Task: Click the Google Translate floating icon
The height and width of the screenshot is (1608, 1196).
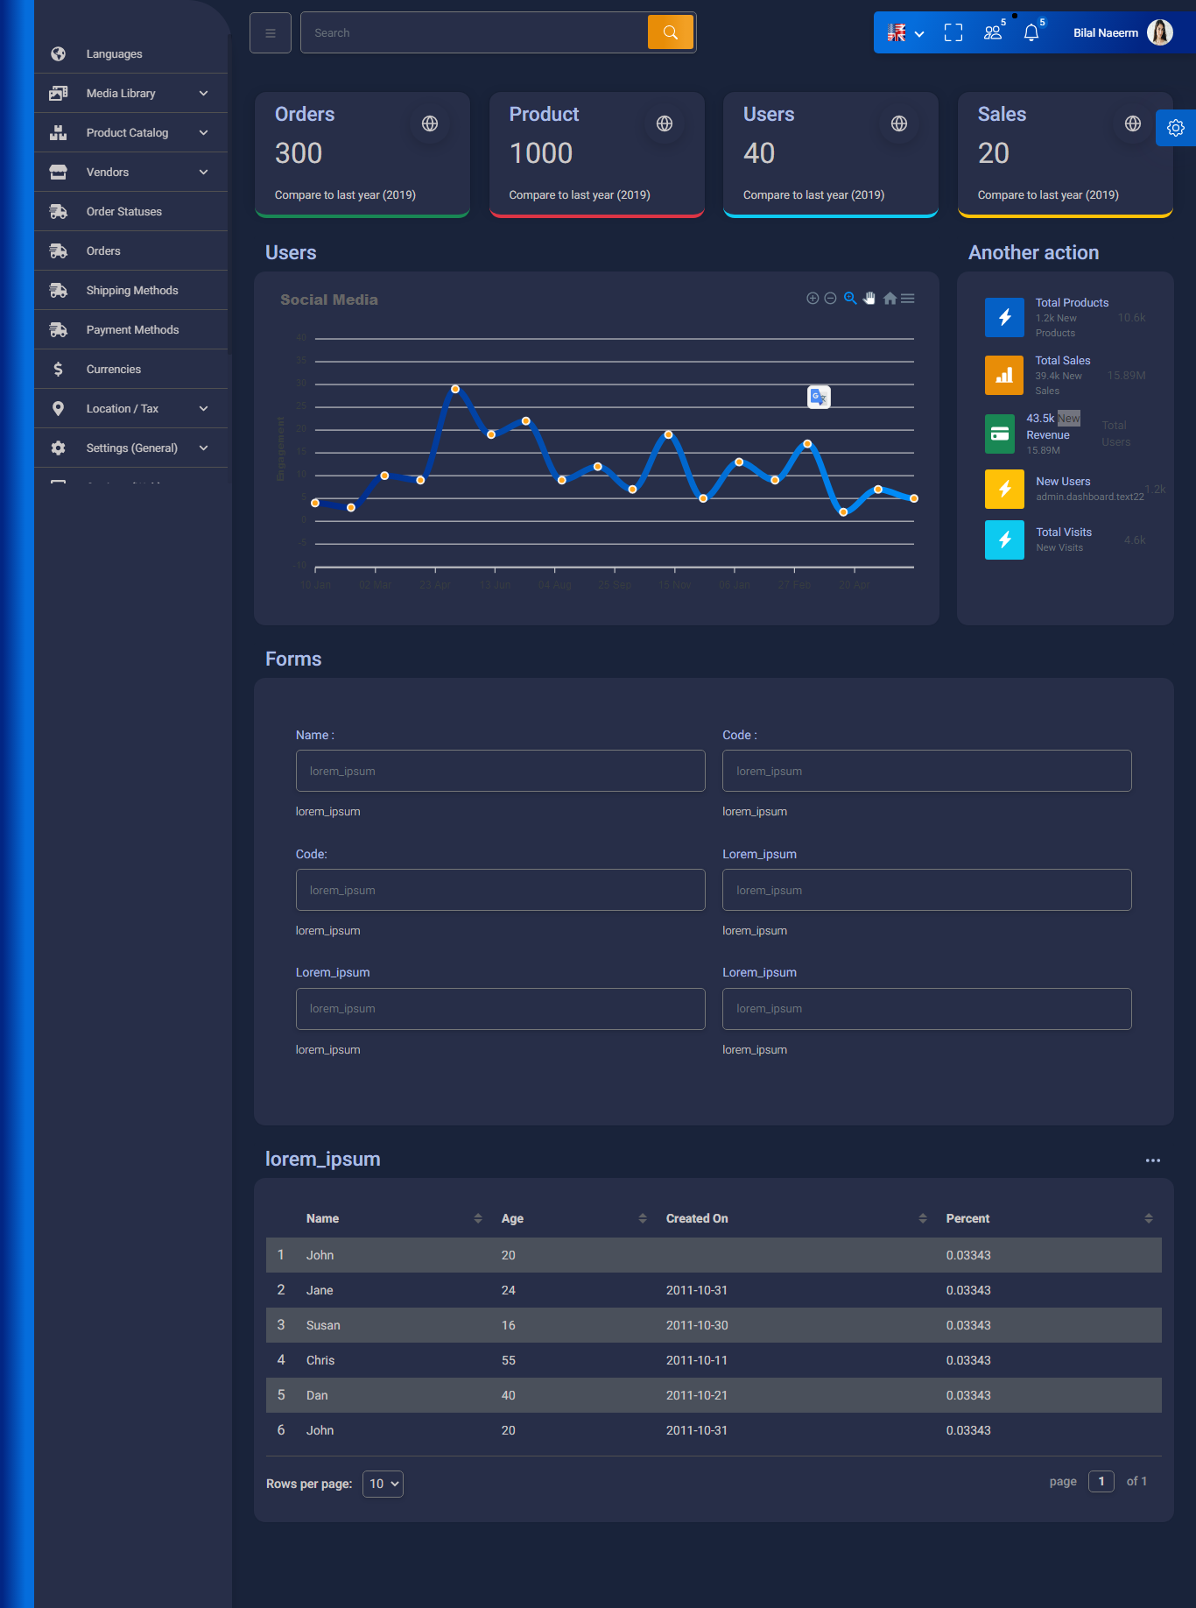Action: tap(819, 398)
